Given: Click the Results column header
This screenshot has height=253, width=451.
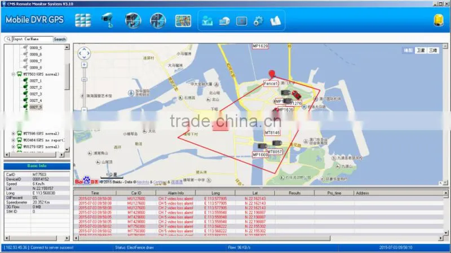Looking at the screenshot, I should coord(294,193).
